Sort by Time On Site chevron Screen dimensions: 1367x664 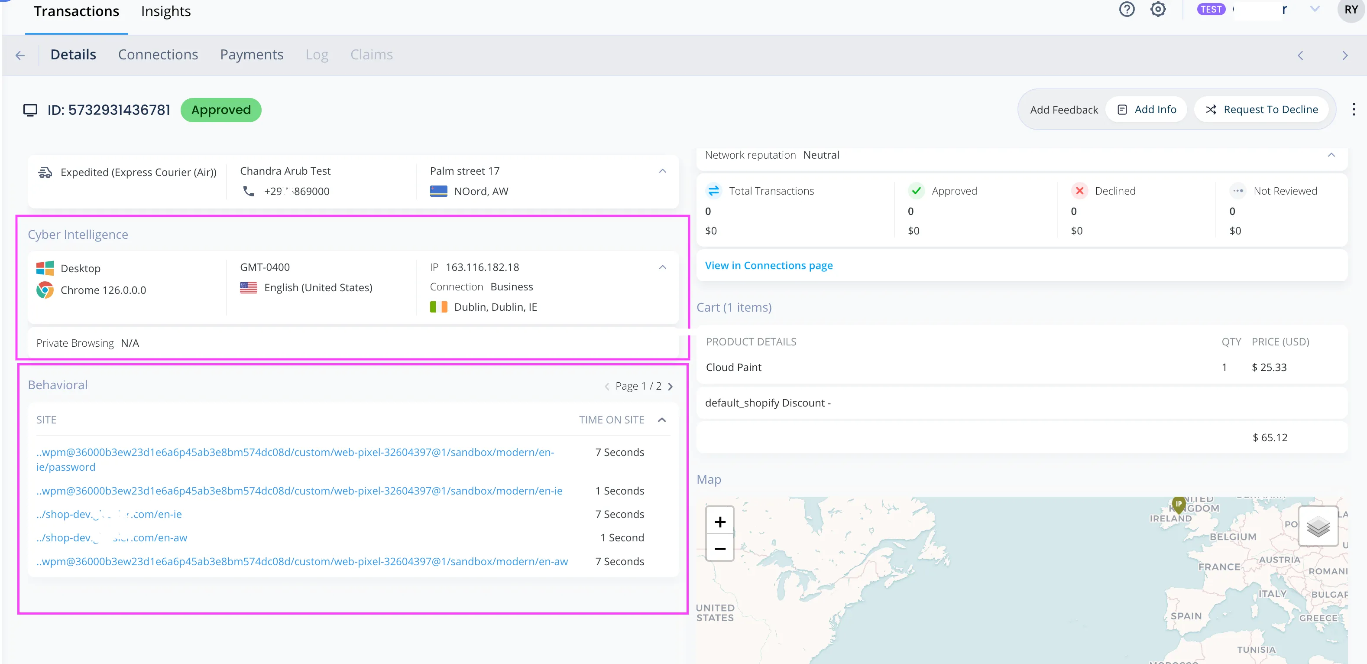coord(662,420)
